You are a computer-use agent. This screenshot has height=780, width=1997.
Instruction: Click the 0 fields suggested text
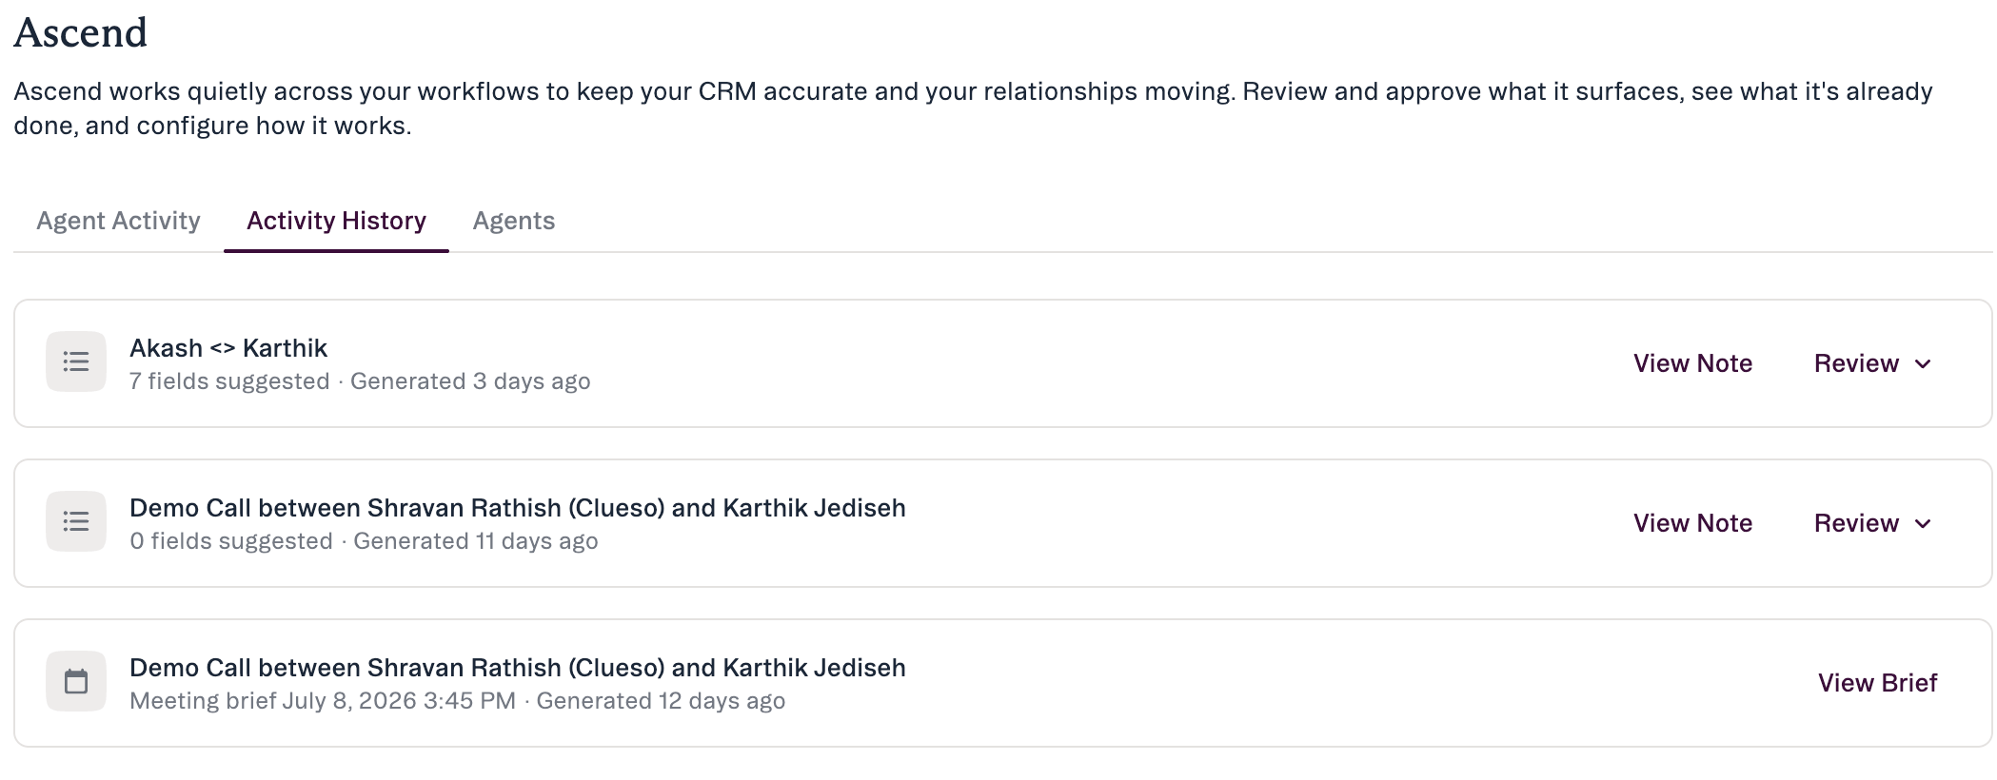tap(231, 541)
